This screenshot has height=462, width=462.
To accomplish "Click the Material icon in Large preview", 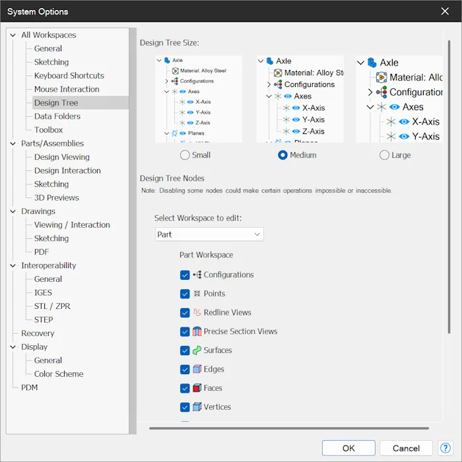I will coord(381,77).
